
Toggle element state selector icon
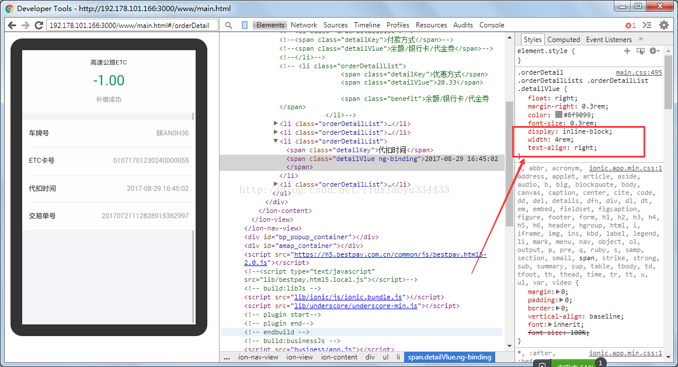641,51
